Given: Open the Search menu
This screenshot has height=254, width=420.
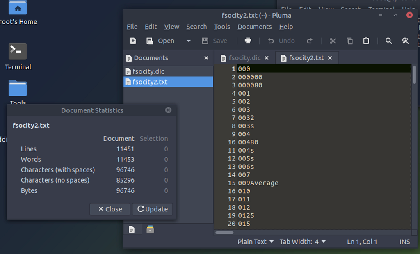Looking at the screenshot, I should pyautogui.click(x=196, y=27).
